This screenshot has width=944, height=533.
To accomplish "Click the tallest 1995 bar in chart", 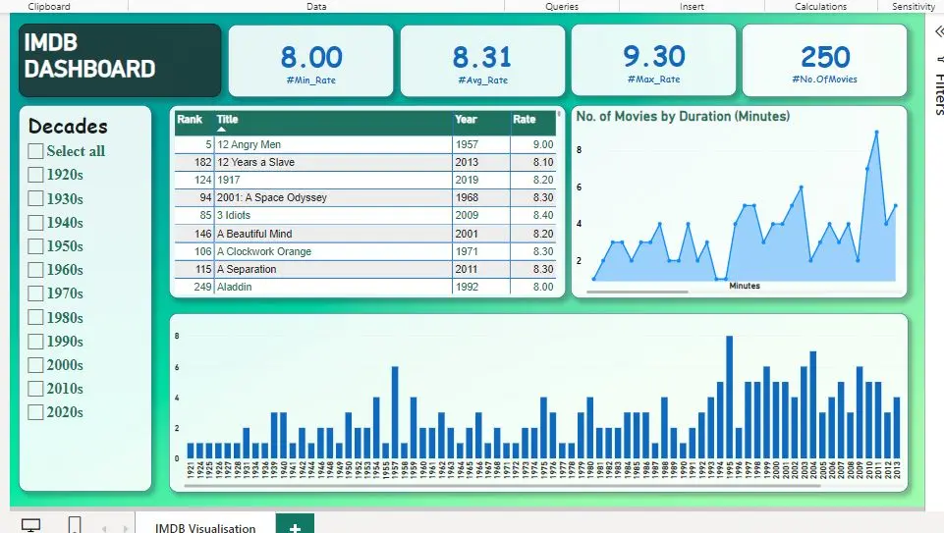I will (730, 397).
